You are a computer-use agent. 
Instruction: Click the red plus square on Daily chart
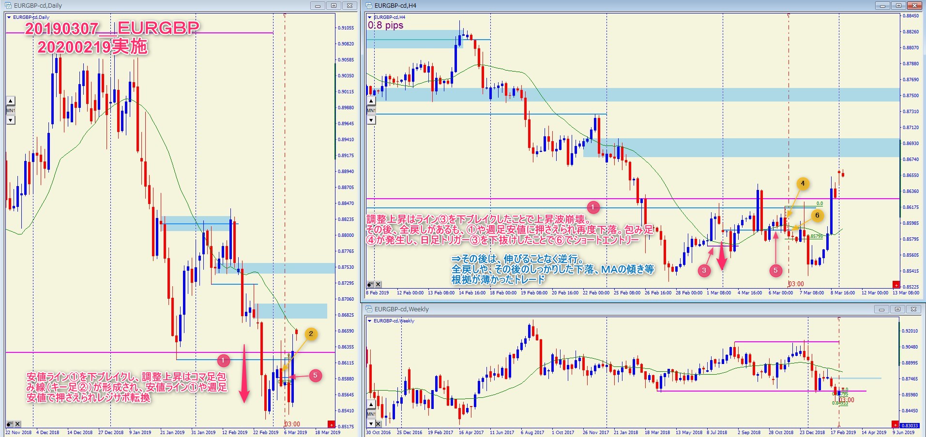(x=331, y=424)
